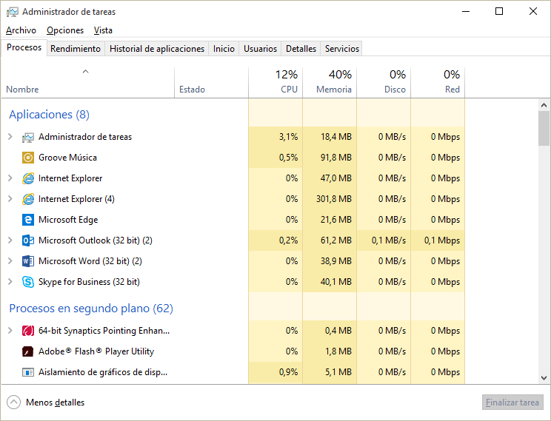Sort by the Memoria column header
This screenshot has width=551, height=421.
coord(330,83)
